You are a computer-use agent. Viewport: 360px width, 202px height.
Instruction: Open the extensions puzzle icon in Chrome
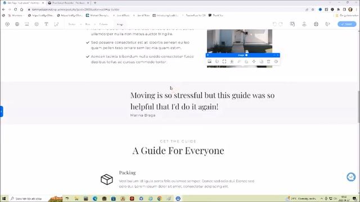coord(338,10)
